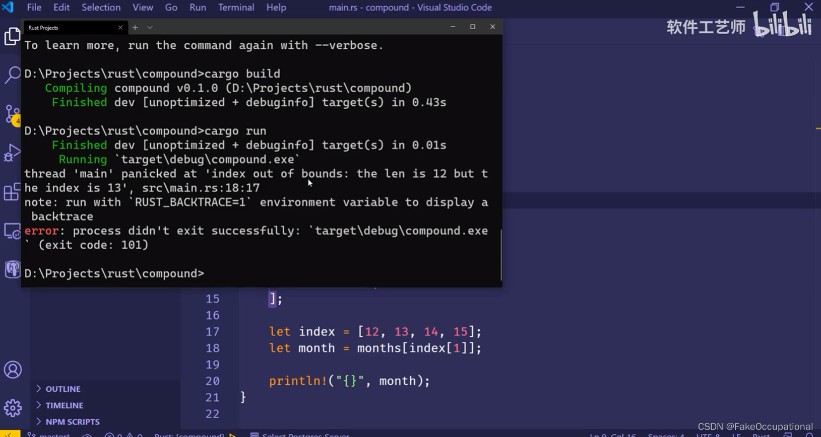
Task: Click the terminal window vertical scrollbar
Action: click(x=500, y=255)
